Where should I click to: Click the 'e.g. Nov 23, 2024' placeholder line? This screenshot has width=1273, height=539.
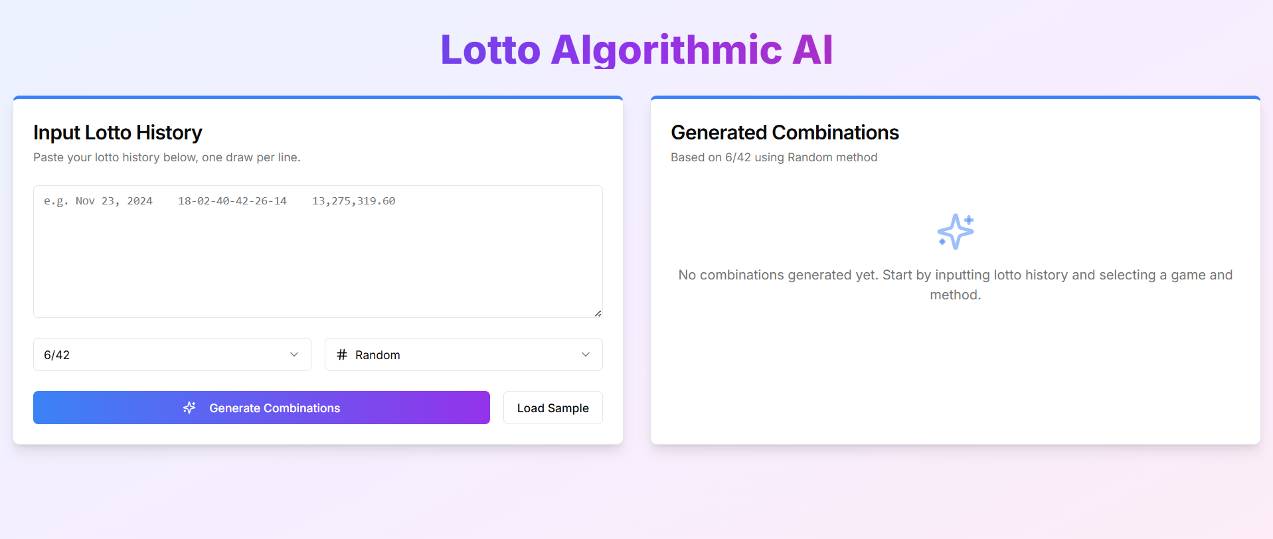tap(219, 201)
